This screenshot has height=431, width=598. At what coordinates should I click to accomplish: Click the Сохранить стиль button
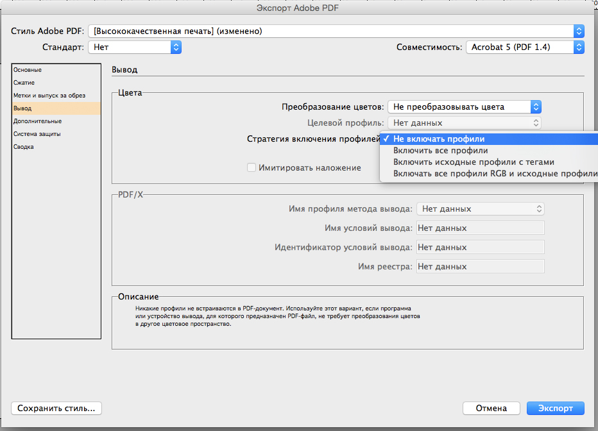[56, 408]
